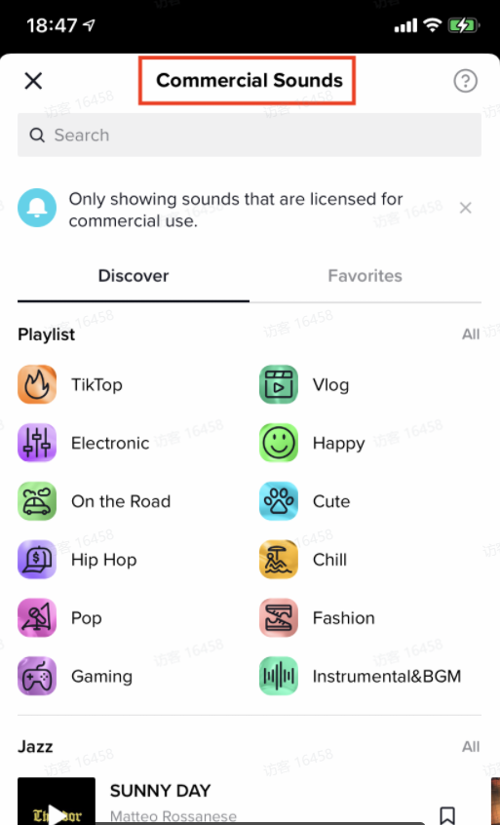Expand all playlists via All
This screenshot has width=500, height=825.
[x=471, y=334]
